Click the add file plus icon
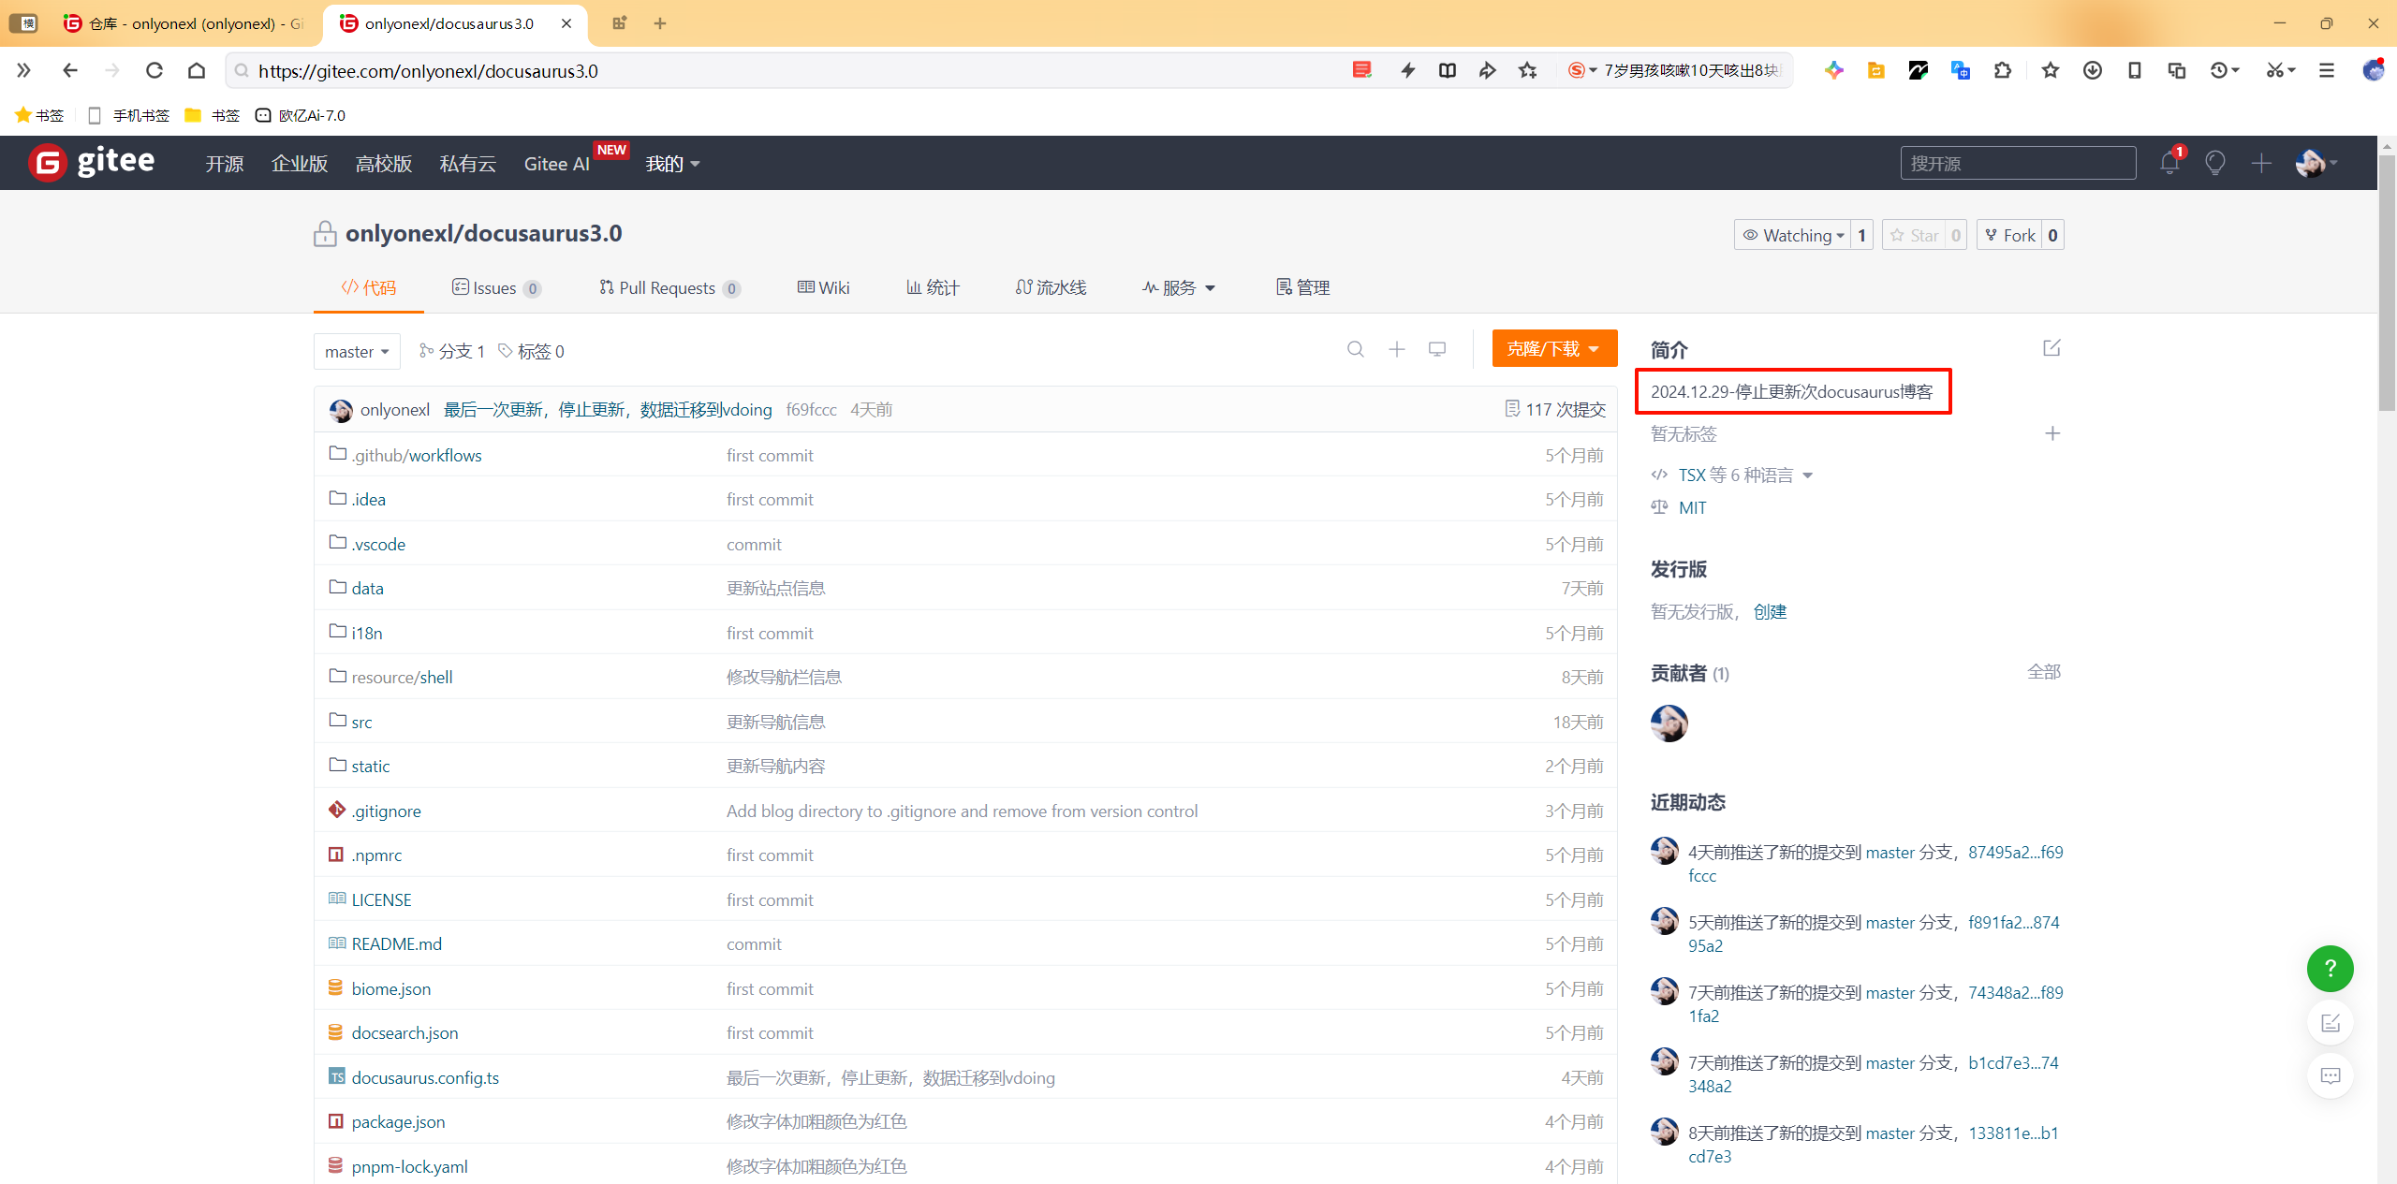 coord(1397,349)
